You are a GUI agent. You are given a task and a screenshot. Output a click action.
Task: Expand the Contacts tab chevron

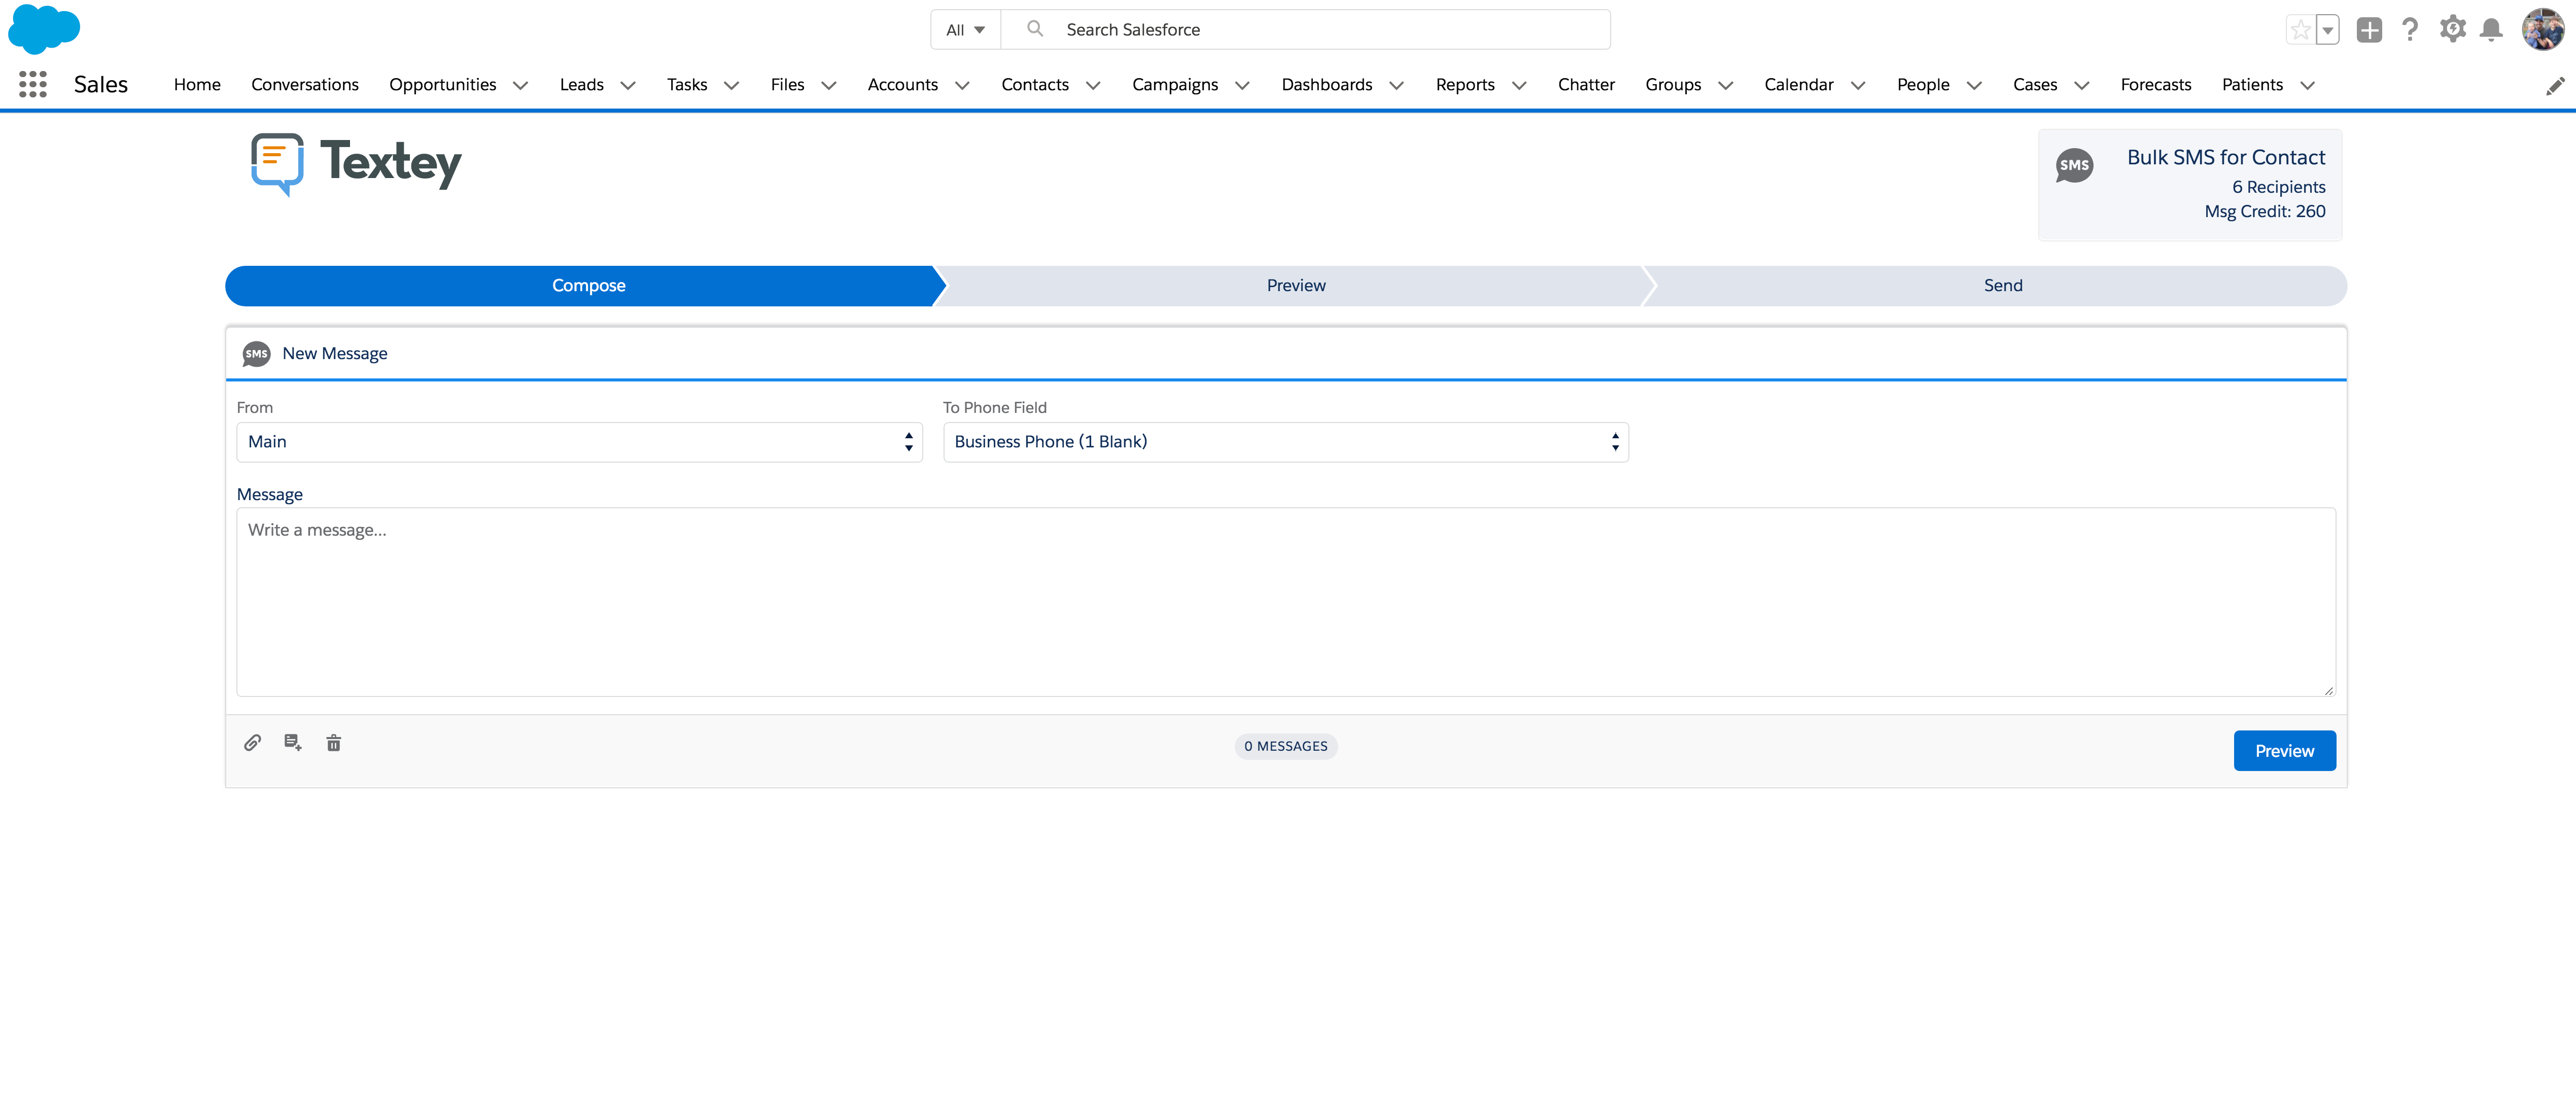(1093, 86)
